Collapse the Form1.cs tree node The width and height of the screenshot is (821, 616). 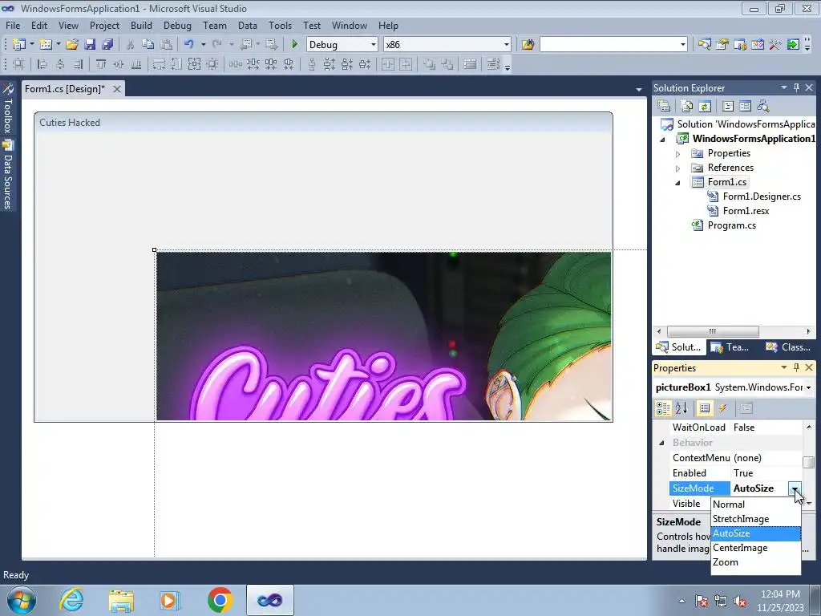tap(677, 183)
